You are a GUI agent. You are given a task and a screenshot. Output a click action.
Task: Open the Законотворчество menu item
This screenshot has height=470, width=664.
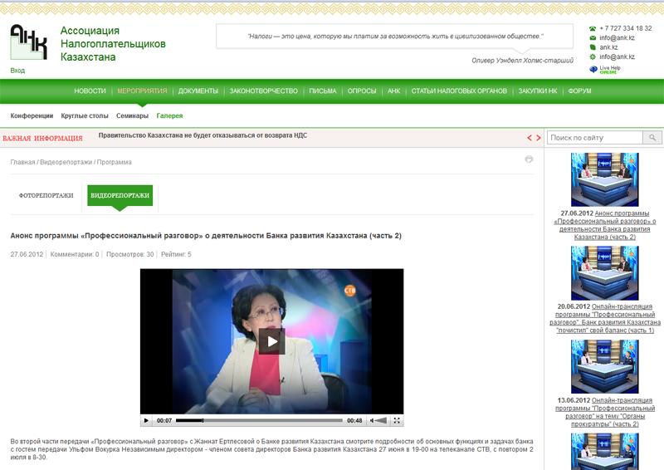pos(263,91)
